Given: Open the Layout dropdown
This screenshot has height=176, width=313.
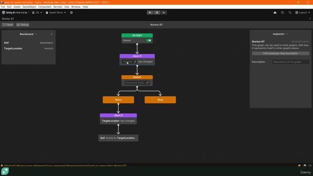Looking at the screenshot, I should click(x=302, y=13).
